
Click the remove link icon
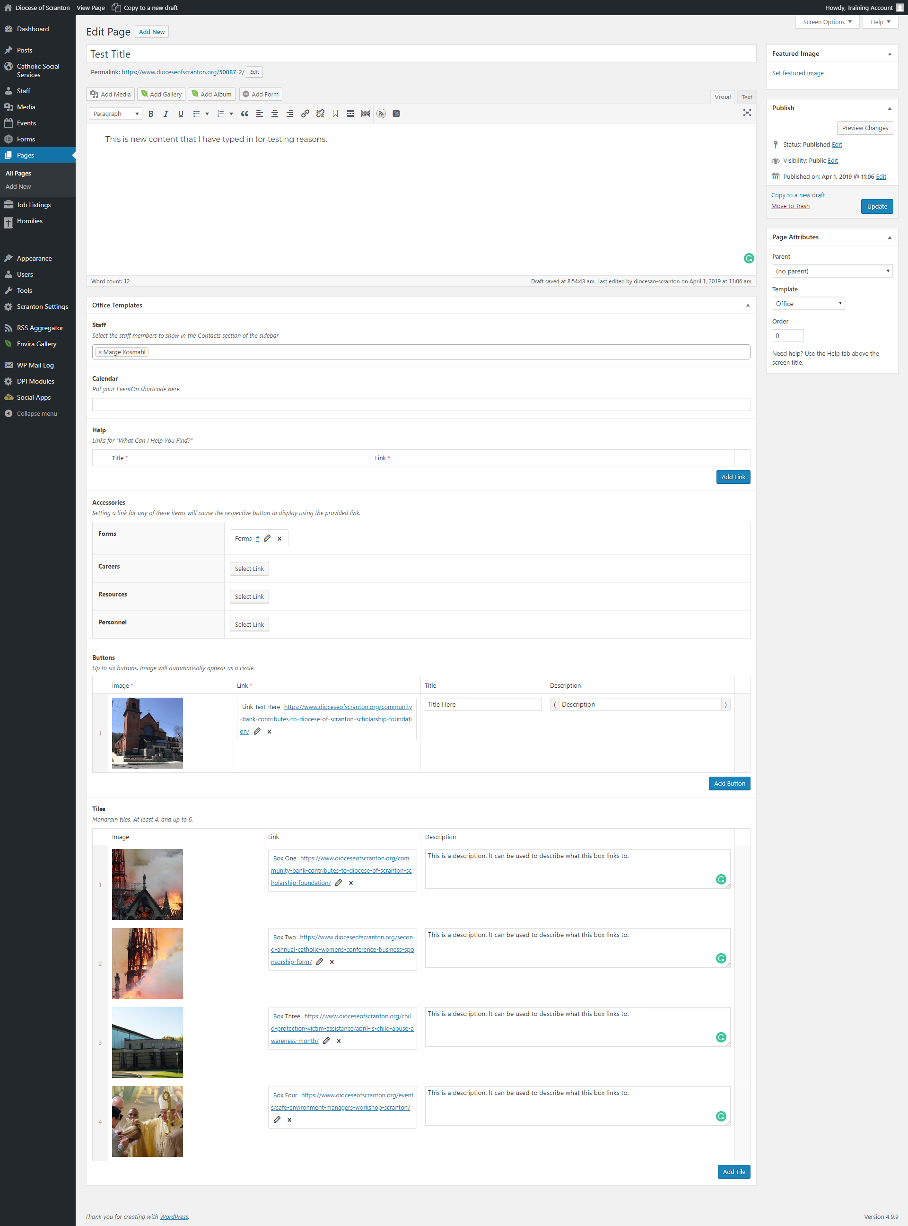(320, 114)
